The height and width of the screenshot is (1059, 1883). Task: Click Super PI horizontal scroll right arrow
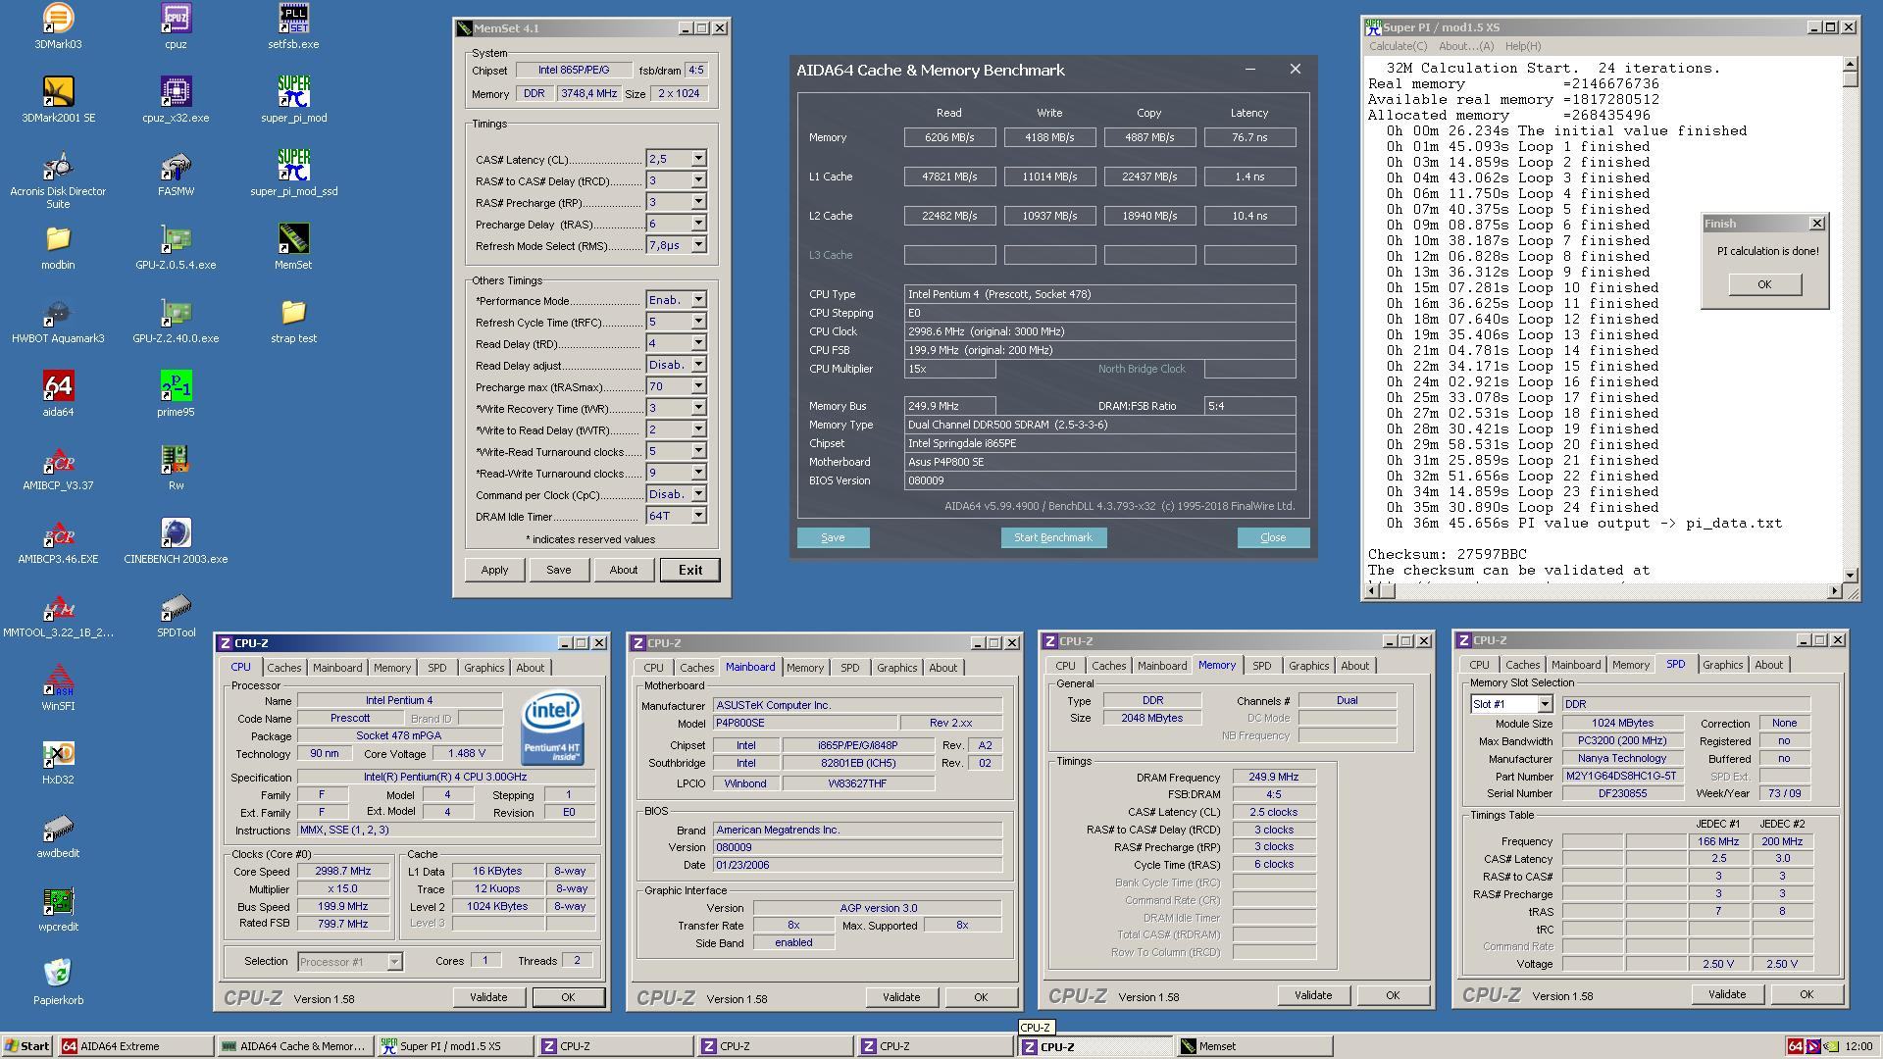coord(1835,590)
